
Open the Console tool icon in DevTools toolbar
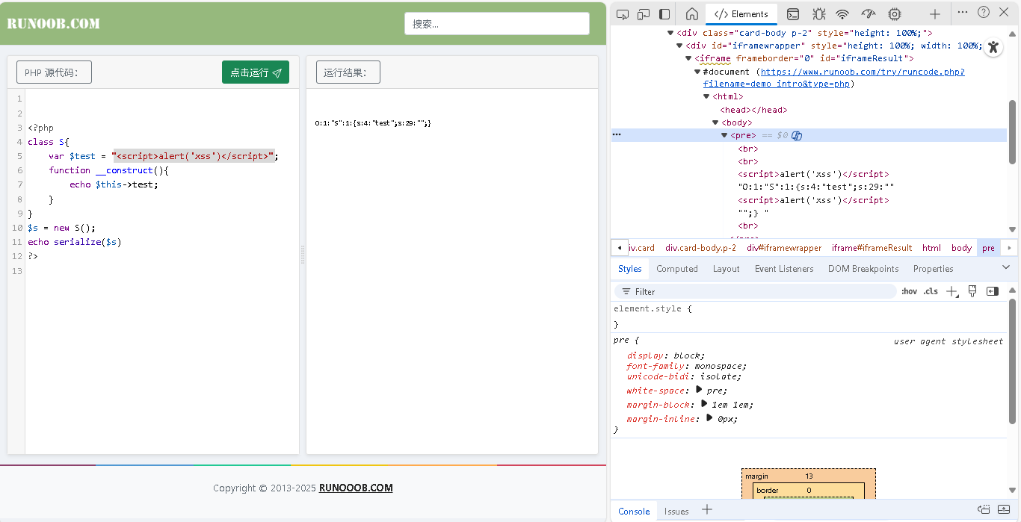793,13
